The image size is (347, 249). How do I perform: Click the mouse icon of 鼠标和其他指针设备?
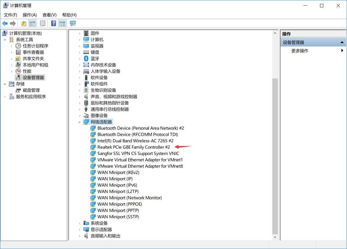(x=86, y=103)
